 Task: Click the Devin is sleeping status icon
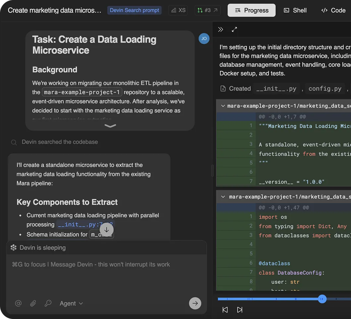pos(14,248)
